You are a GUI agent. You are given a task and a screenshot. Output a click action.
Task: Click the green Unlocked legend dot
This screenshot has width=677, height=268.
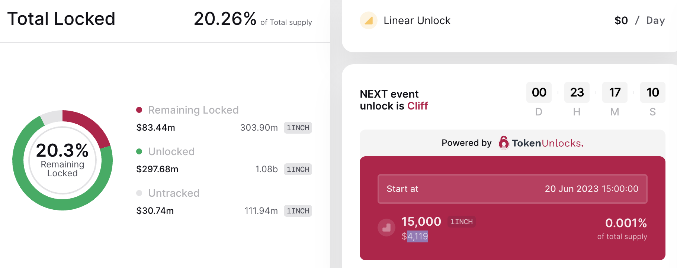(139, 151)
